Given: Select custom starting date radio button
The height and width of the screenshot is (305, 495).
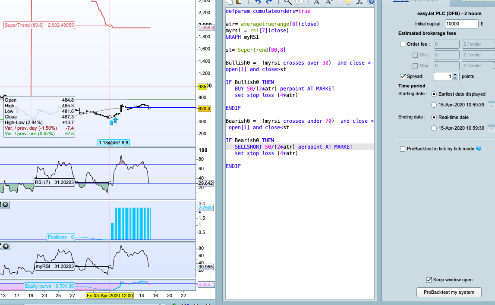Looking at the screenshot, I should tap(434, 105).
